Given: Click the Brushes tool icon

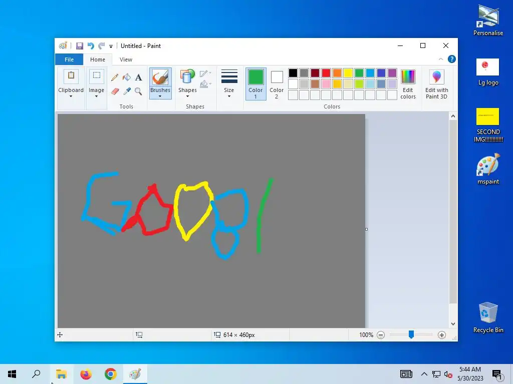Looking at the screenshot, I should 160,77.
